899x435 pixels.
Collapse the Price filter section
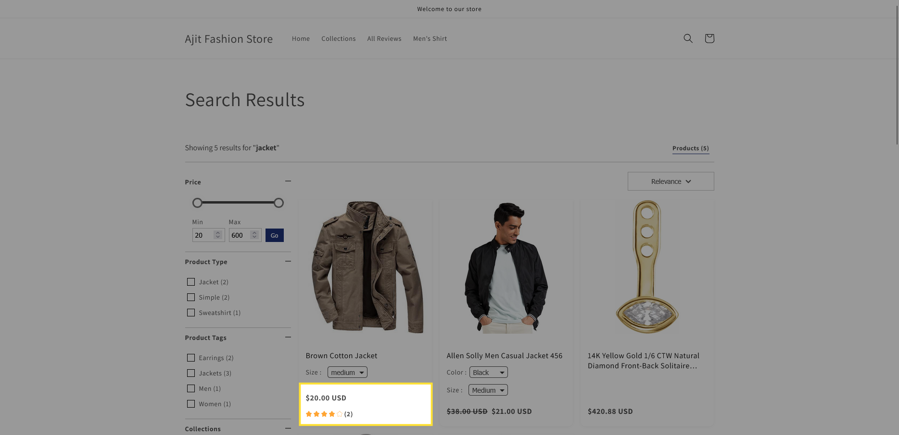[x=288, y=181]
